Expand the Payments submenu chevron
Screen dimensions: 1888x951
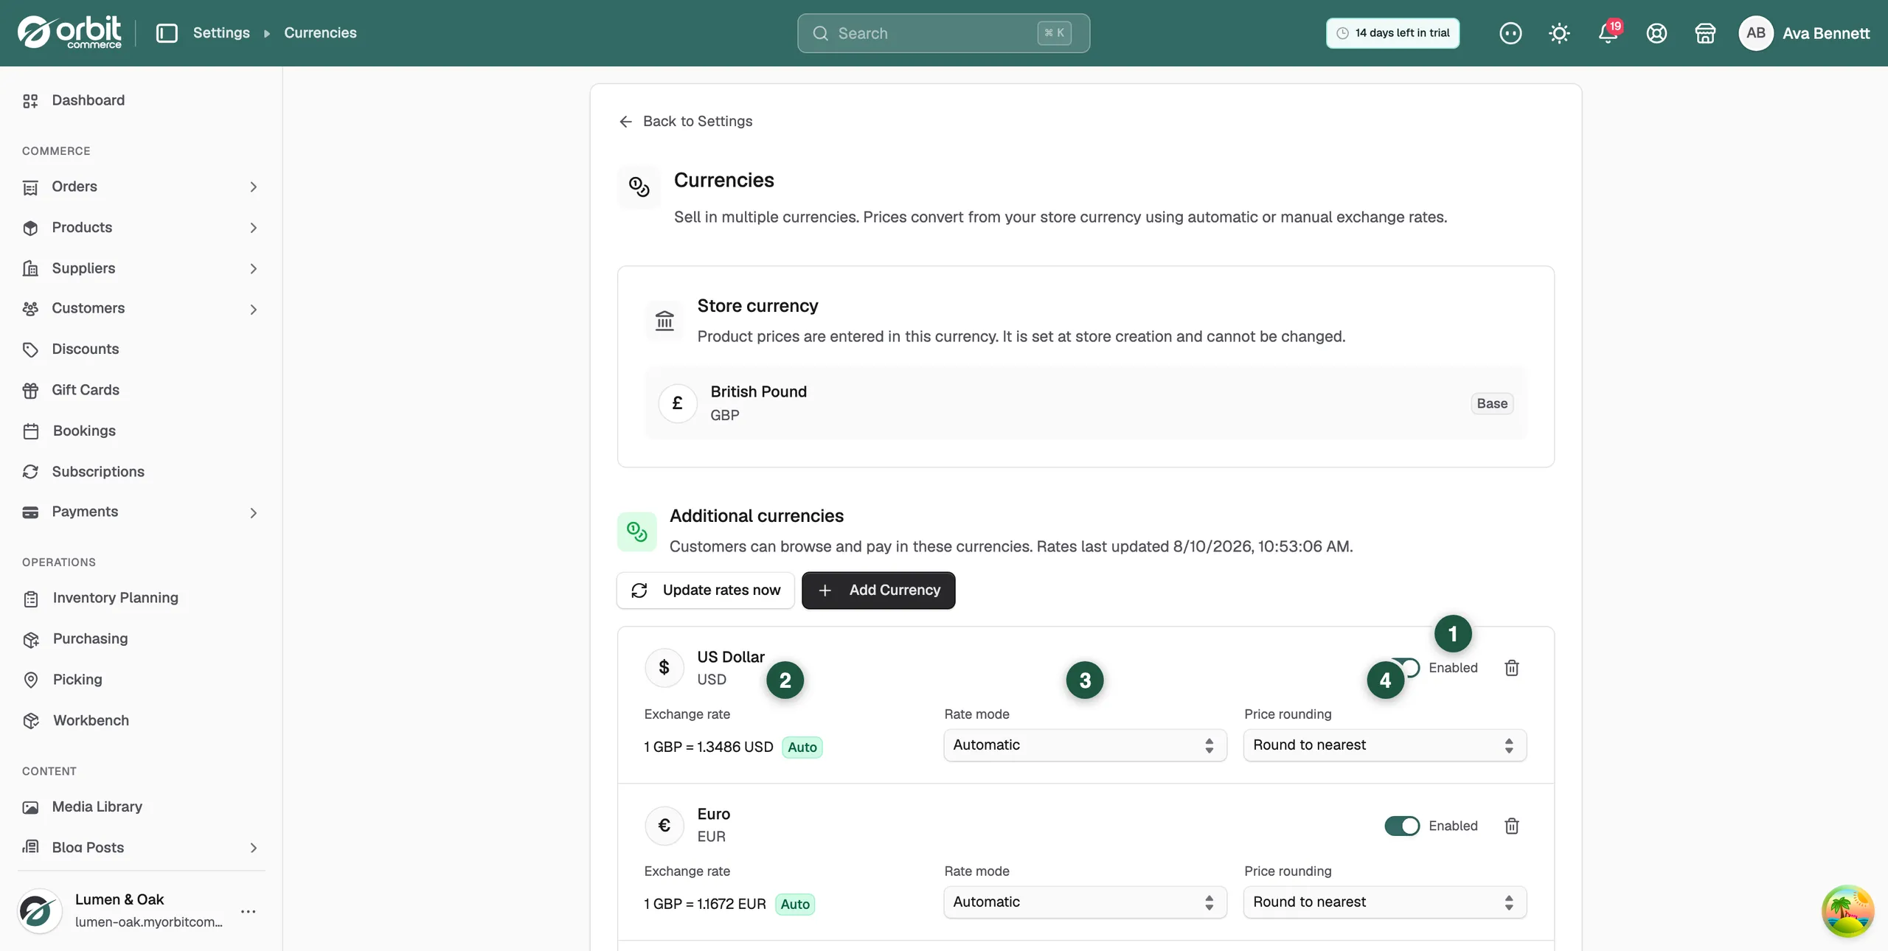pos(254,513)
